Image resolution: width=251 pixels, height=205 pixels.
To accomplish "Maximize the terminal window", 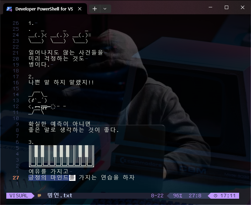I will point(226,7).
